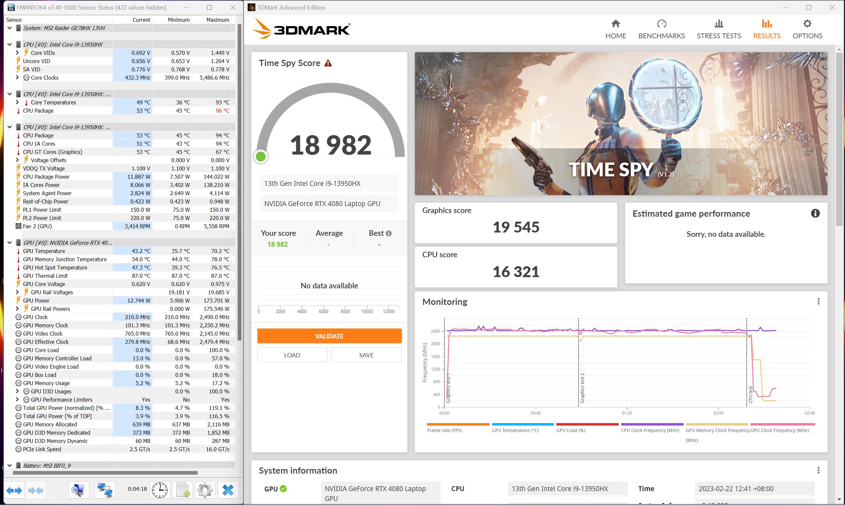This screenshot has height=506, width=845.
Task: Expand the Voltage Offsets row
Action: [17, 160]
